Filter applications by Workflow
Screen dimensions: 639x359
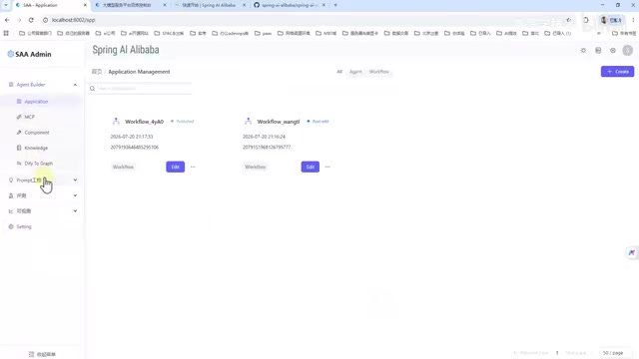click(379, 72)
